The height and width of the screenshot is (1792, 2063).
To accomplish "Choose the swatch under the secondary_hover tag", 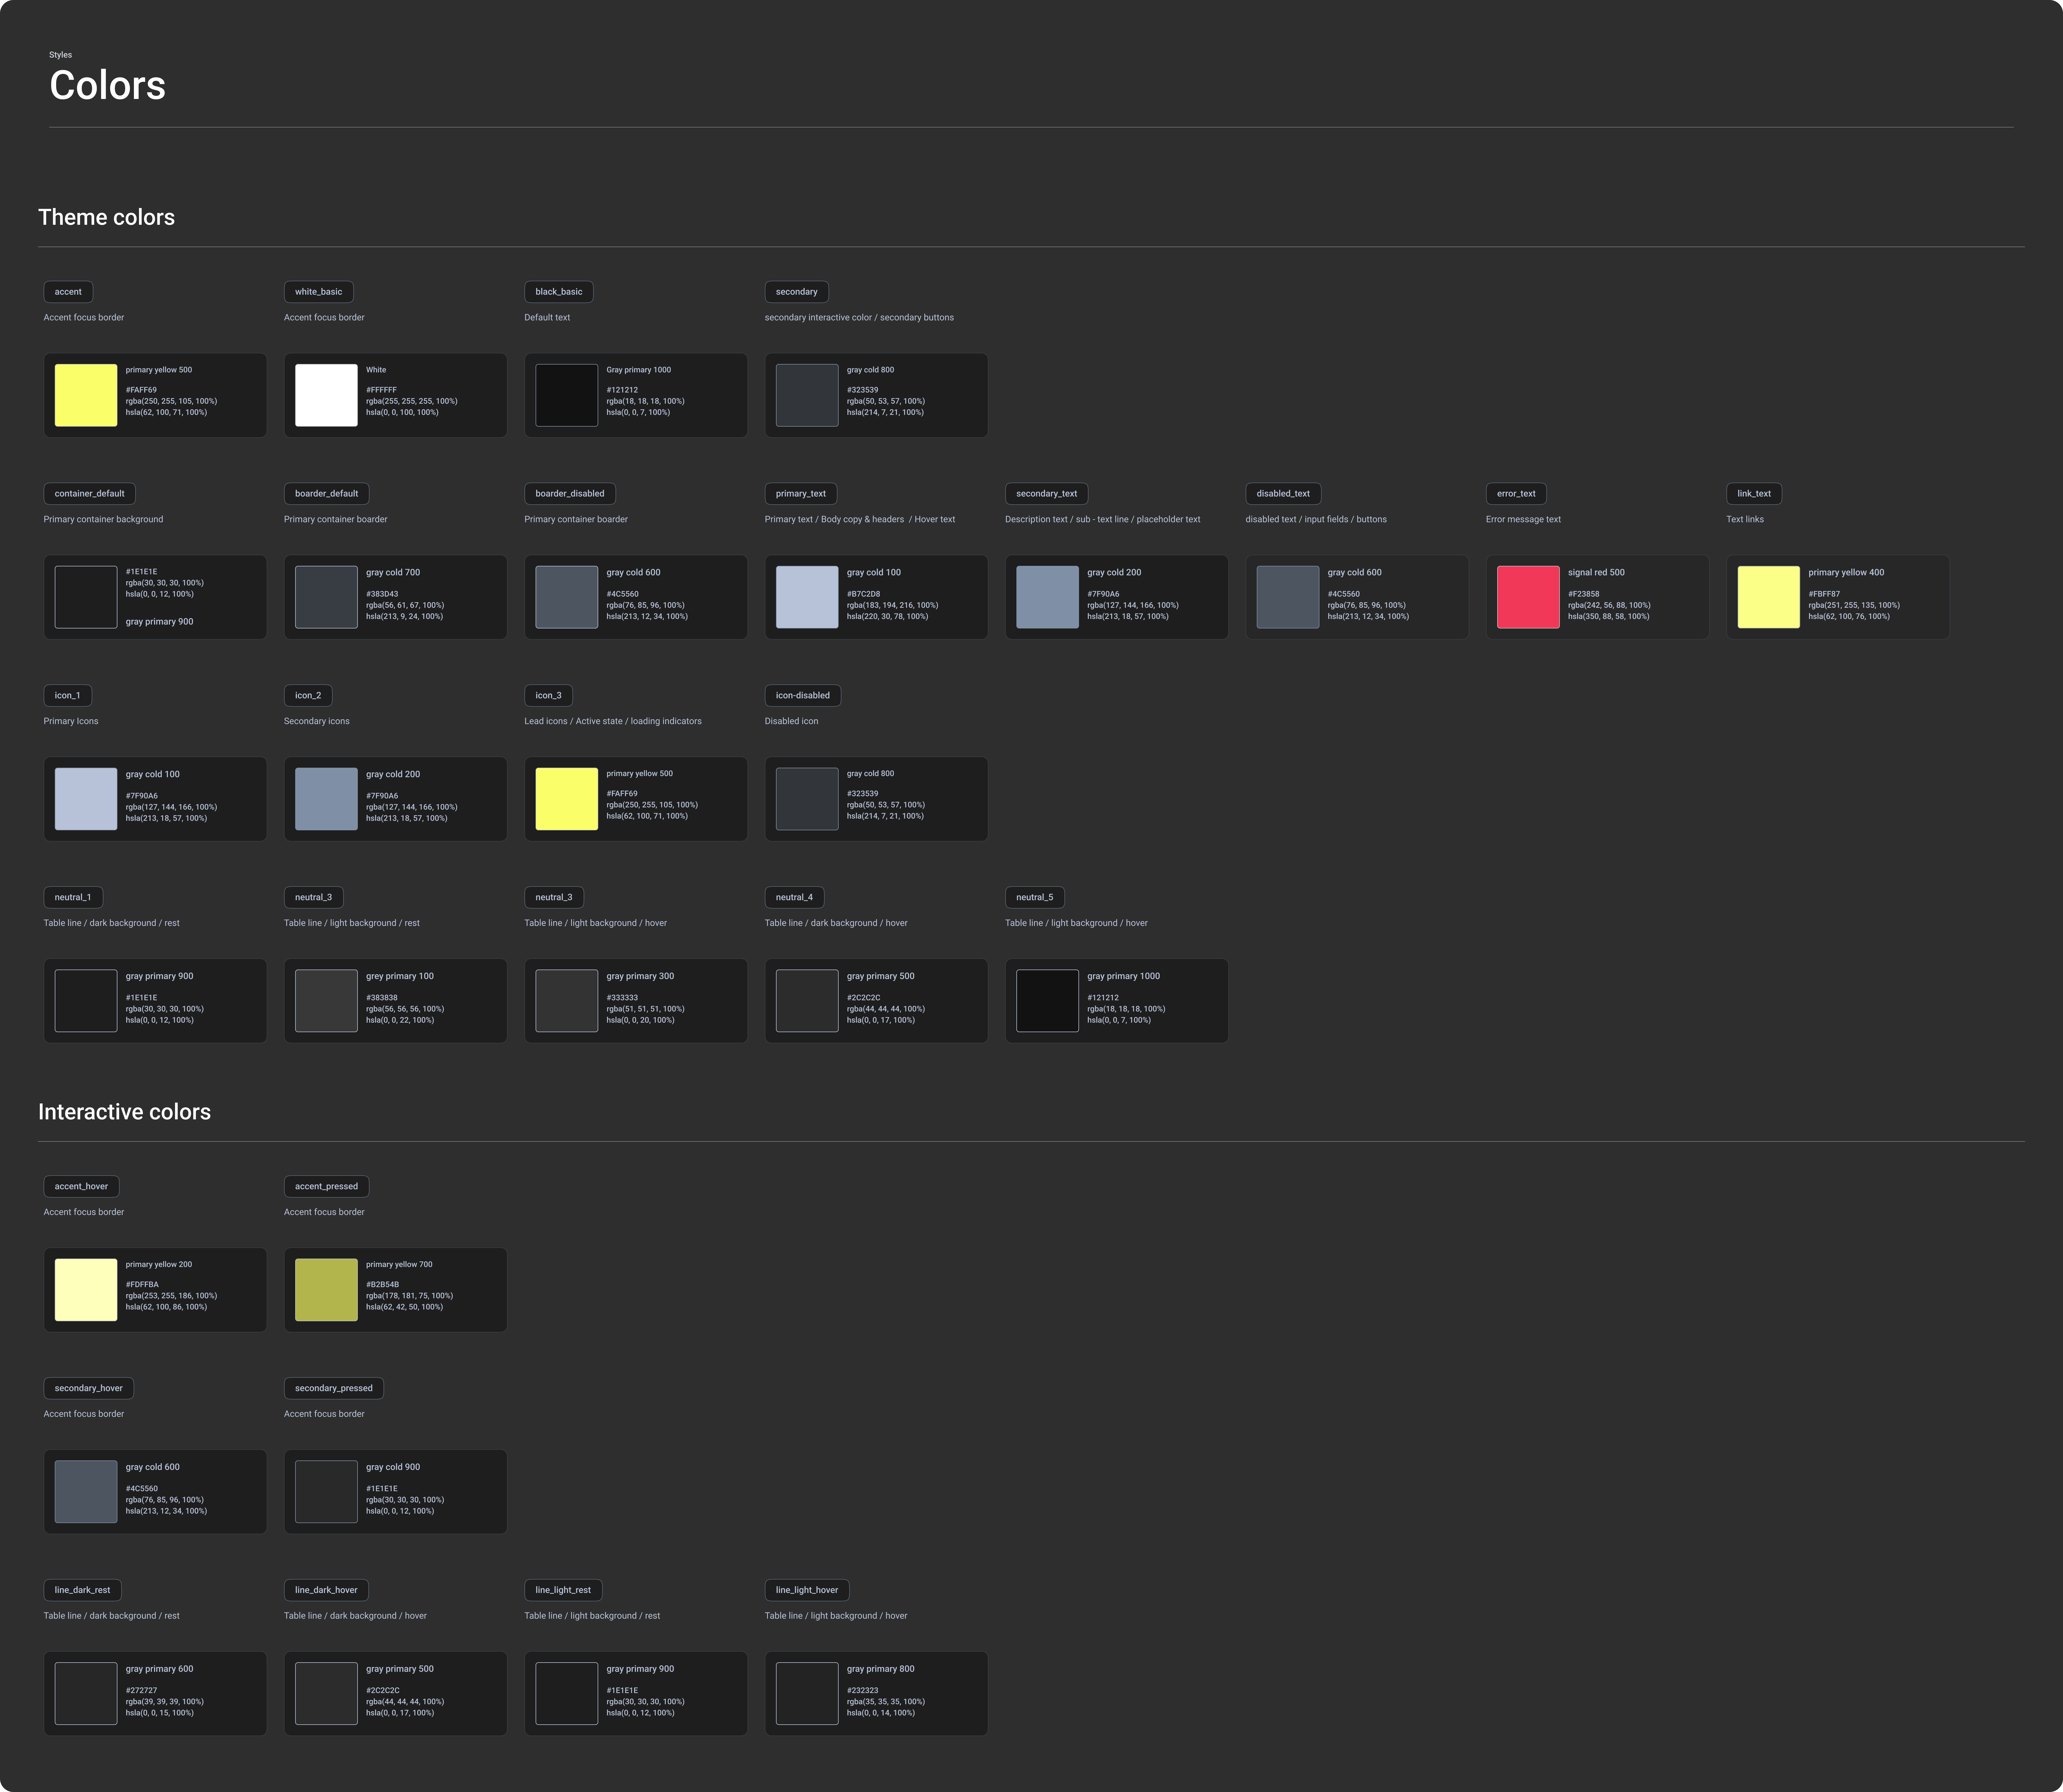I will coord(86,1492).
